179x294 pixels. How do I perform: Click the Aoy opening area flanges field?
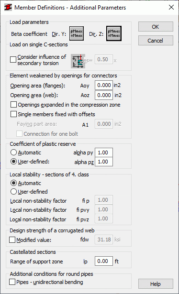pos(104,85)
